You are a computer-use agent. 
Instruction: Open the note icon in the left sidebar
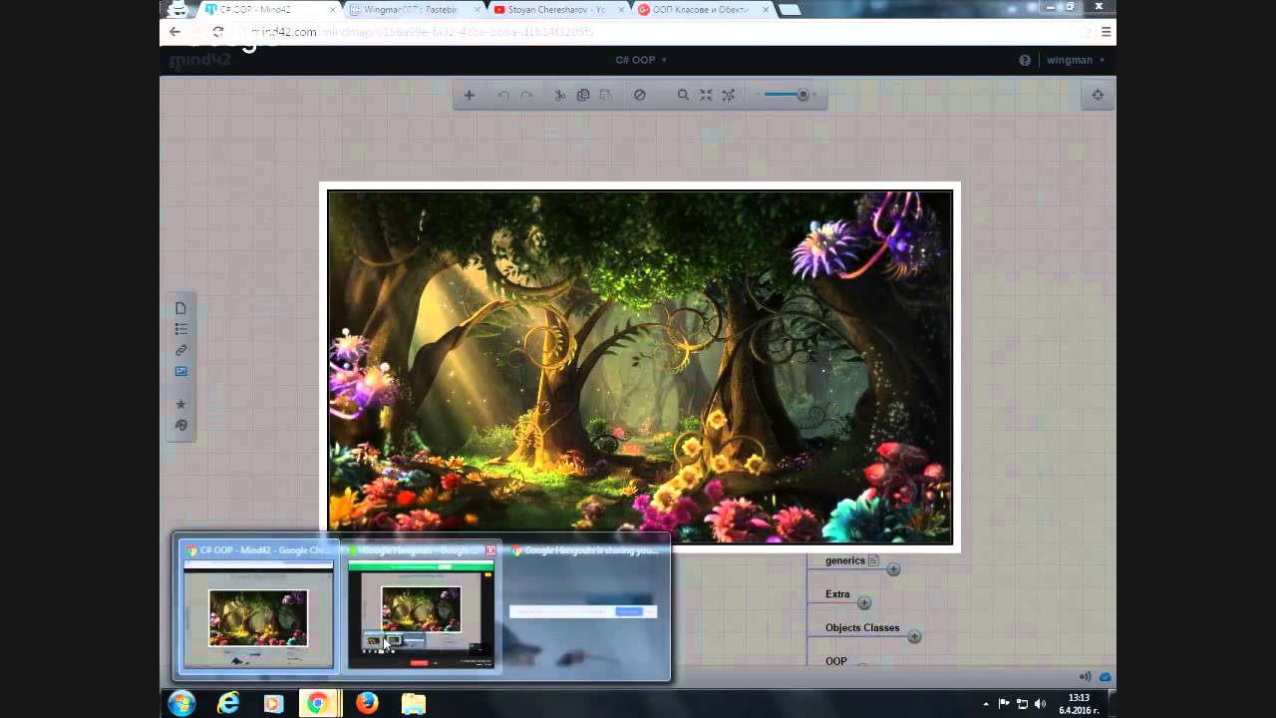click(x=180, y=308)
